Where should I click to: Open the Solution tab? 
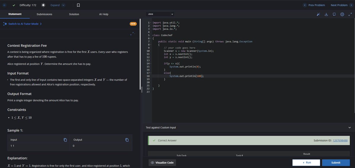pyautogui.click(x=74, y=14)
